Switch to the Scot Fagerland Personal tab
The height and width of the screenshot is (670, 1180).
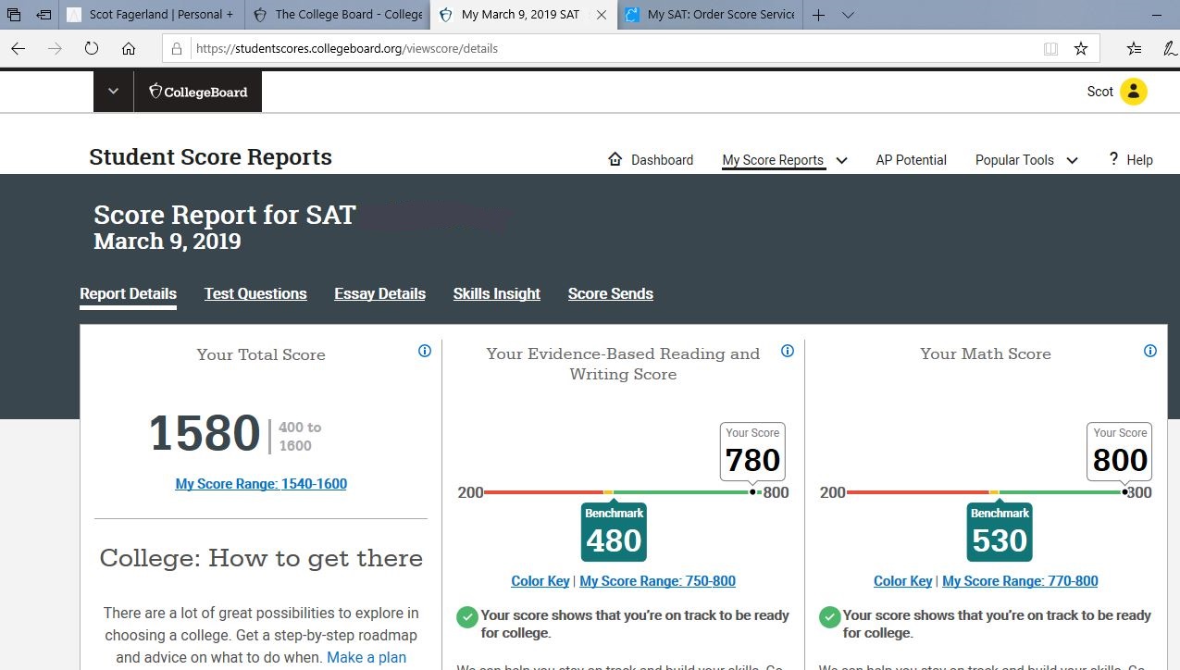[154, 15]
